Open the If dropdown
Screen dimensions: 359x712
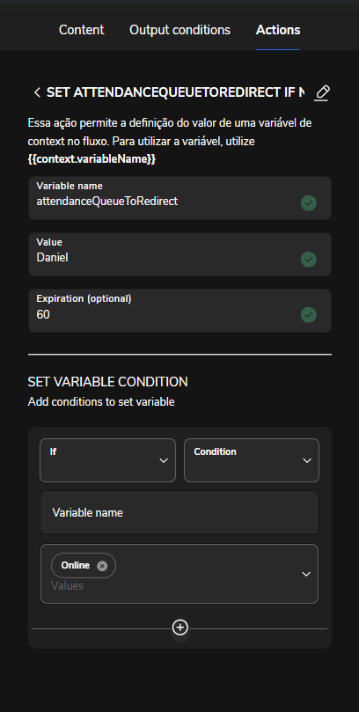pos(107,460)
